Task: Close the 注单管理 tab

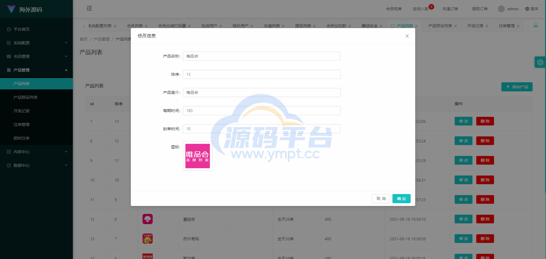Action: tap(518, 26)
